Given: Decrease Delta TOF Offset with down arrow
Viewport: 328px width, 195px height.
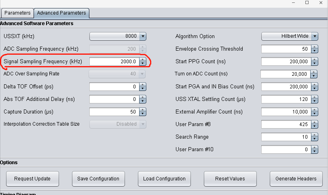Looking at the screenshot, I should [x=142, y=88].
